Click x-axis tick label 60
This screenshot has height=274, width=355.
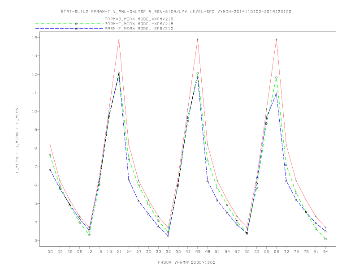[247, 252]
